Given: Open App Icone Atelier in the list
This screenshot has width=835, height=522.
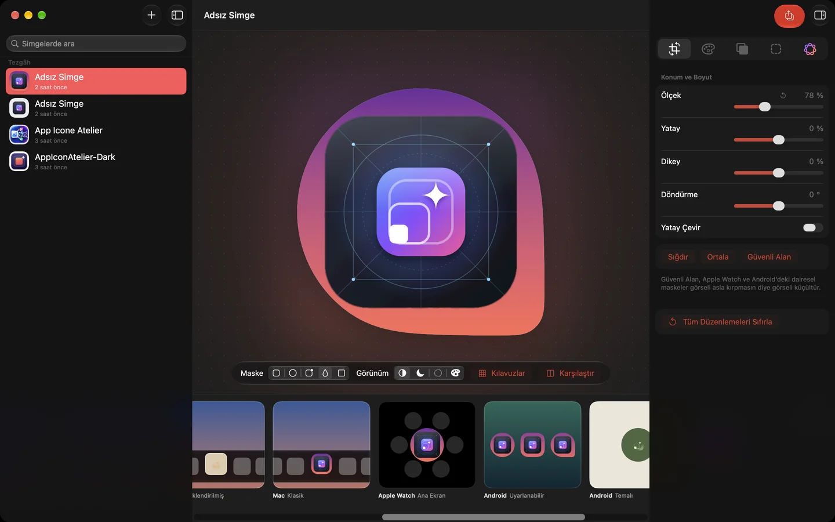Looking at the screenshot, I should point(96,135).
